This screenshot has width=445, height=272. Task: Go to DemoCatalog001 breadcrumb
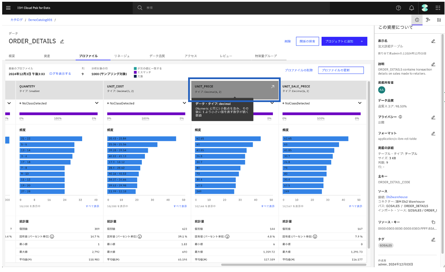tap(40, 20)
